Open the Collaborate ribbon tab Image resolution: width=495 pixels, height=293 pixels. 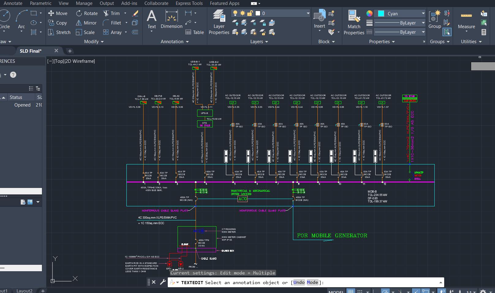coord(156,3)
